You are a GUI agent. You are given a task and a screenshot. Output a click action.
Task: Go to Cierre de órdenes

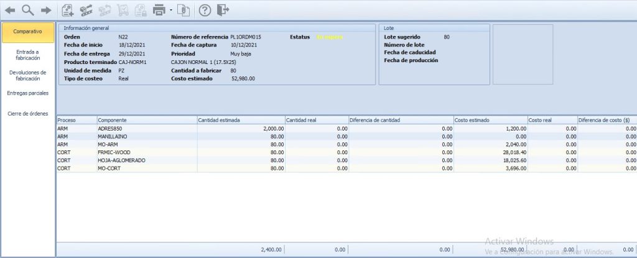click(x=27, y=113)
